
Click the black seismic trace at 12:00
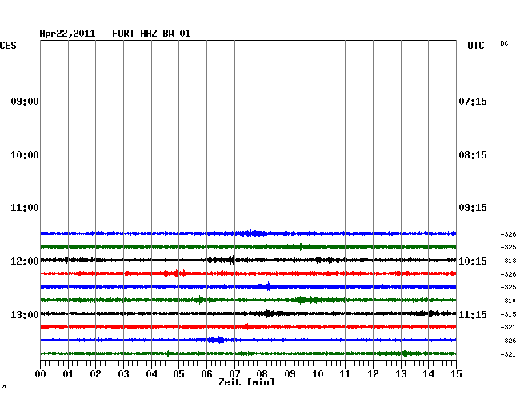click(x=248, y=260)
